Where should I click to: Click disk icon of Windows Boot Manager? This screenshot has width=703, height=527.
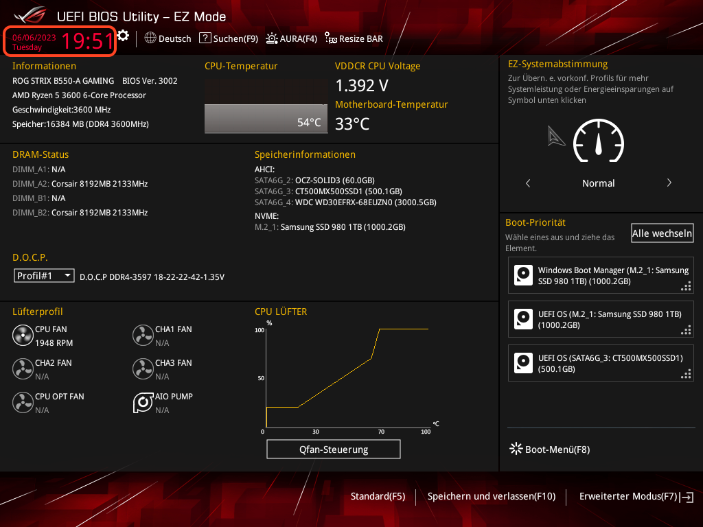click(523, 275)
